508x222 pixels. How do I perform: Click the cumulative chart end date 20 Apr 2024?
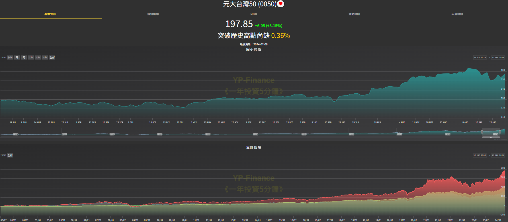tap(498, 155)
